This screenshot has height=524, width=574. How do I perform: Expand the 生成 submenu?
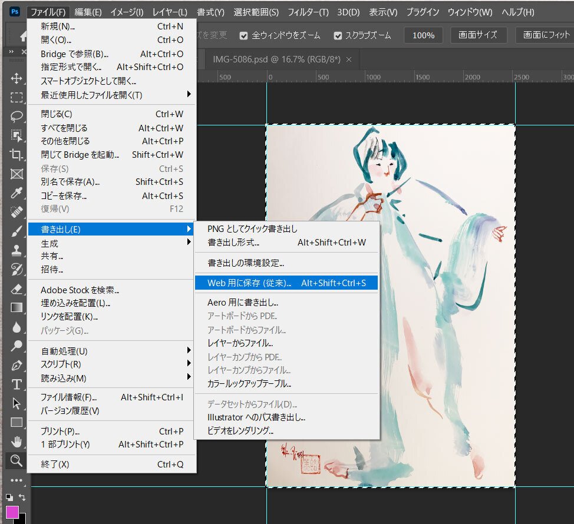pyautogui.click(x=112, y=243)
